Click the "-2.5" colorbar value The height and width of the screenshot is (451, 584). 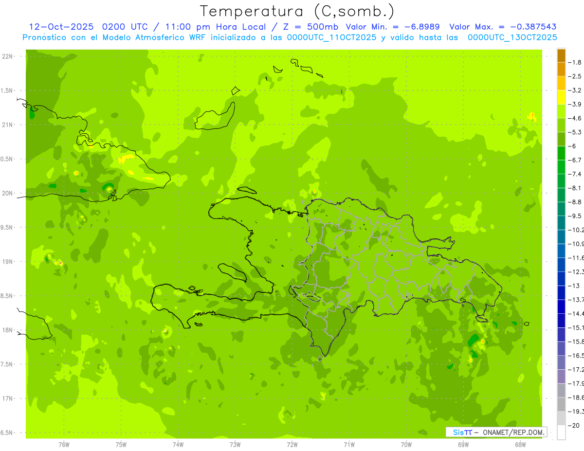(x=575, y=76)
